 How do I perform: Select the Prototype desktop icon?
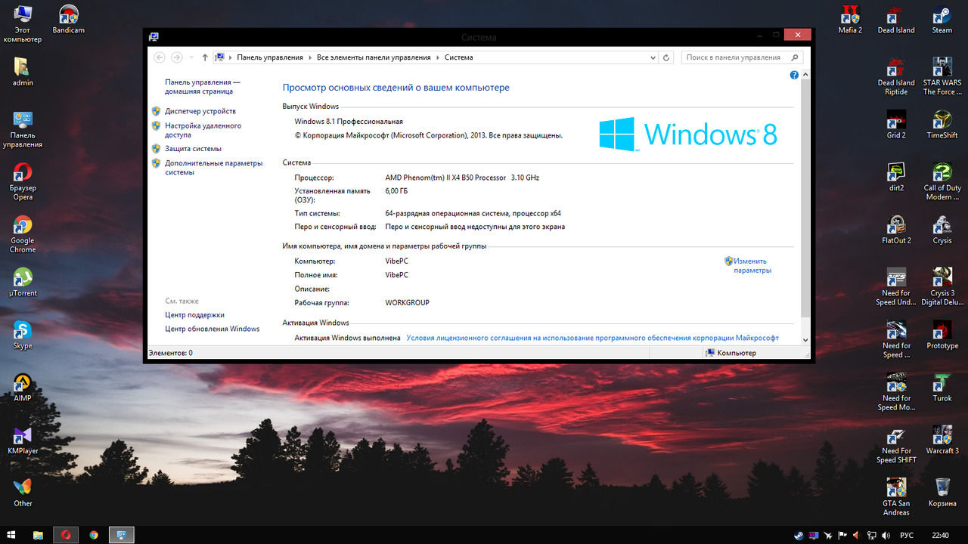[x=942, y=335]
